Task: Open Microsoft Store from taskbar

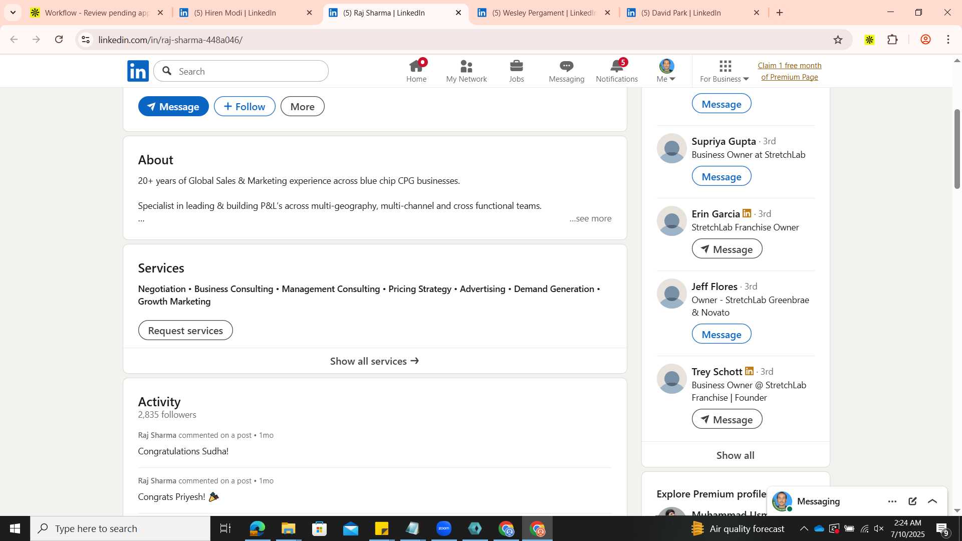Action: (x=319, y=528)
